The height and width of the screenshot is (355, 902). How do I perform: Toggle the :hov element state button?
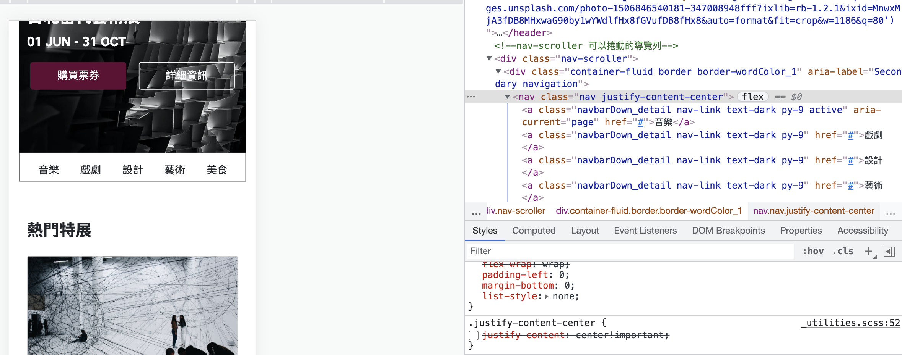coord(813,251)
